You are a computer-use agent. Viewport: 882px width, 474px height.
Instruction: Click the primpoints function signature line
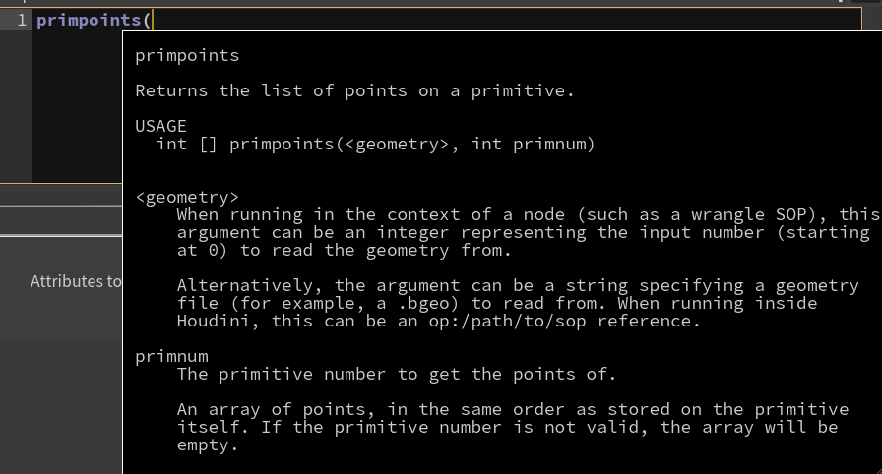[375, 145]
